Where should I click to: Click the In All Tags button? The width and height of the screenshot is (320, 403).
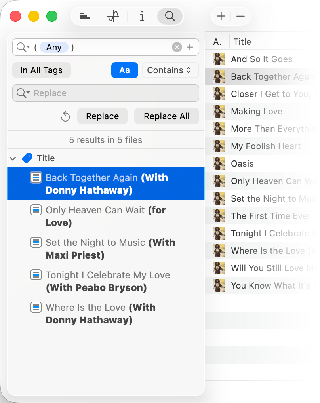pos(41,70)
